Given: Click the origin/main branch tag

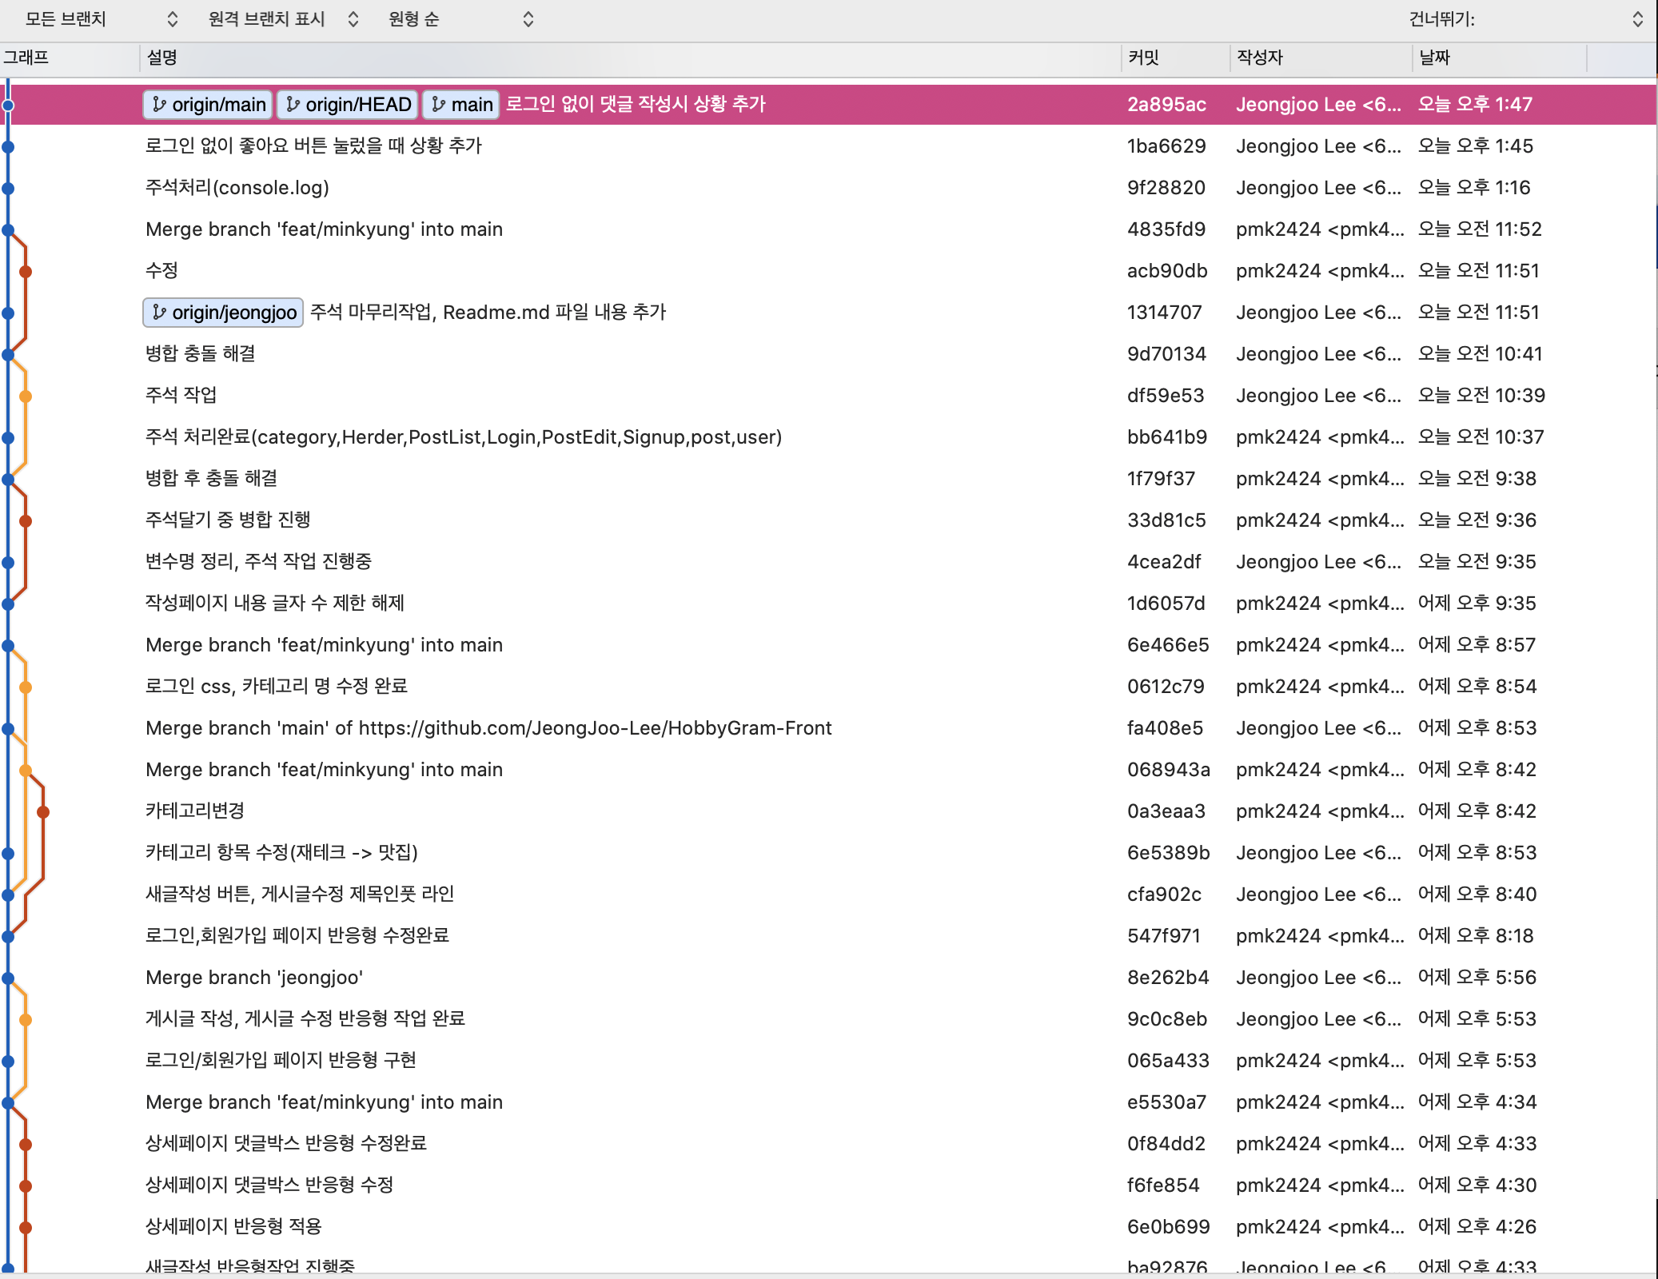Looking at the screenshot, I should click(x=209, y=105).
